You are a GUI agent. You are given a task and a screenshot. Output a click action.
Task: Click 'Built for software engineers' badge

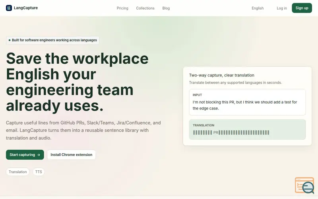coord(53,40)
